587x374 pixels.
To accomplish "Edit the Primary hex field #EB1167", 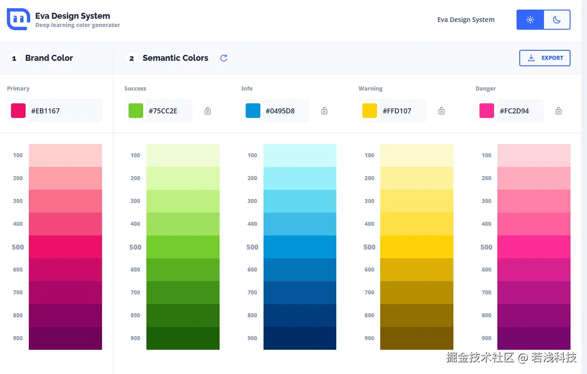I will (65, 111).
